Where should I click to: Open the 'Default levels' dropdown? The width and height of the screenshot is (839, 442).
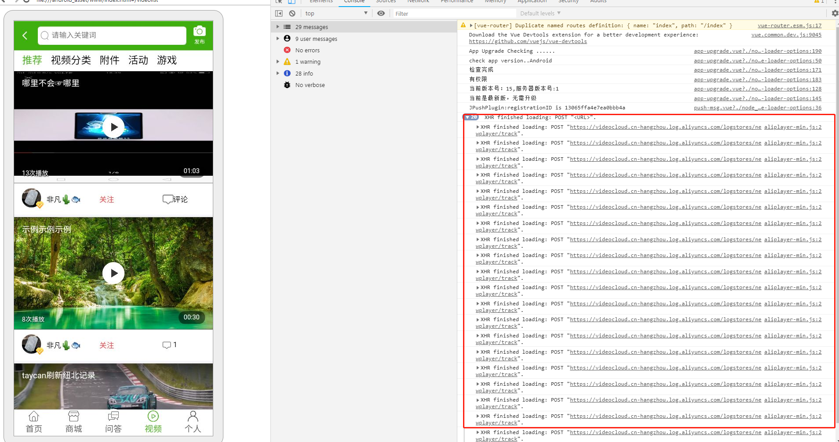pos(540,13)
